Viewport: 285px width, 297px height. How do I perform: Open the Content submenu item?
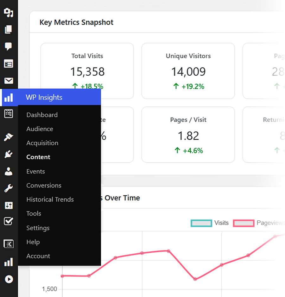coord(38,157)
